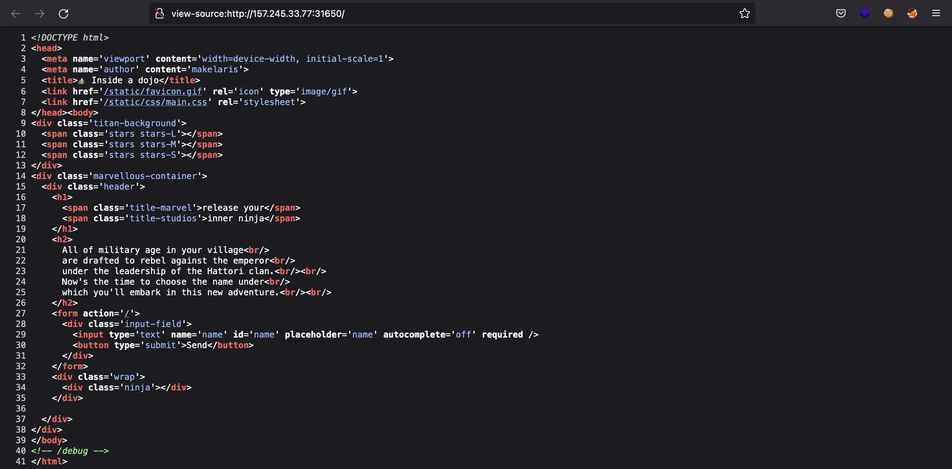Image resolution: width=952 pixels, height=469 pixels.
Task: Click the 'stylesheet' rel value
Action: tap(269, 102)
